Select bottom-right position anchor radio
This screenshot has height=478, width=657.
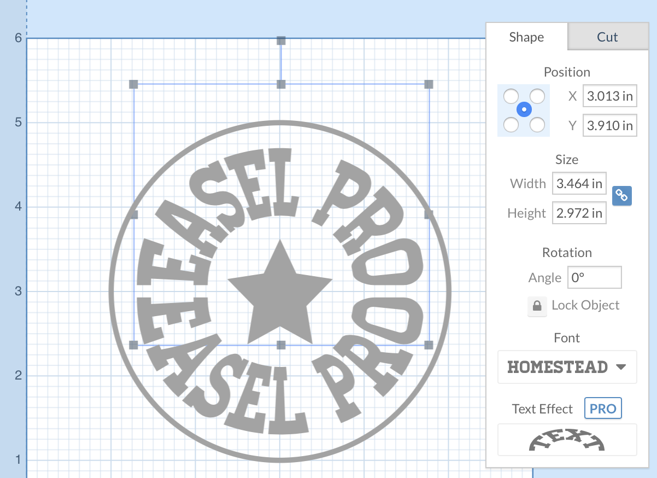pyautogui.click(x=537, y=124)
